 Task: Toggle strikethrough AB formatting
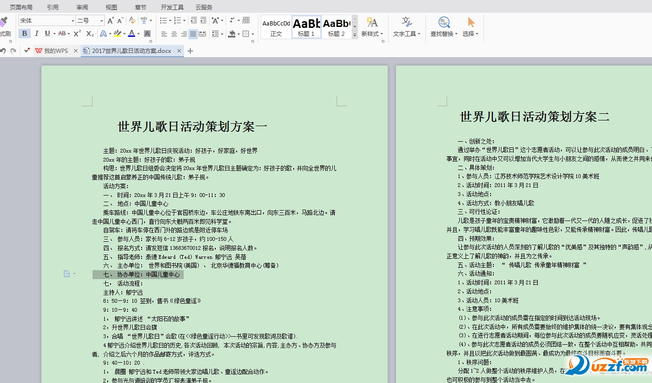(62, 34)
